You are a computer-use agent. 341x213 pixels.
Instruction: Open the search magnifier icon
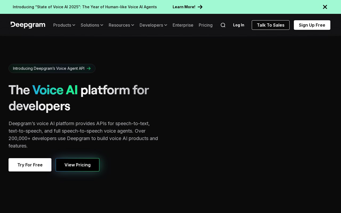223,25
